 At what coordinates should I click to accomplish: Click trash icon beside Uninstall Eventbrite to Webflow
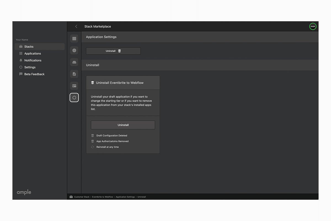coord(92,83)
